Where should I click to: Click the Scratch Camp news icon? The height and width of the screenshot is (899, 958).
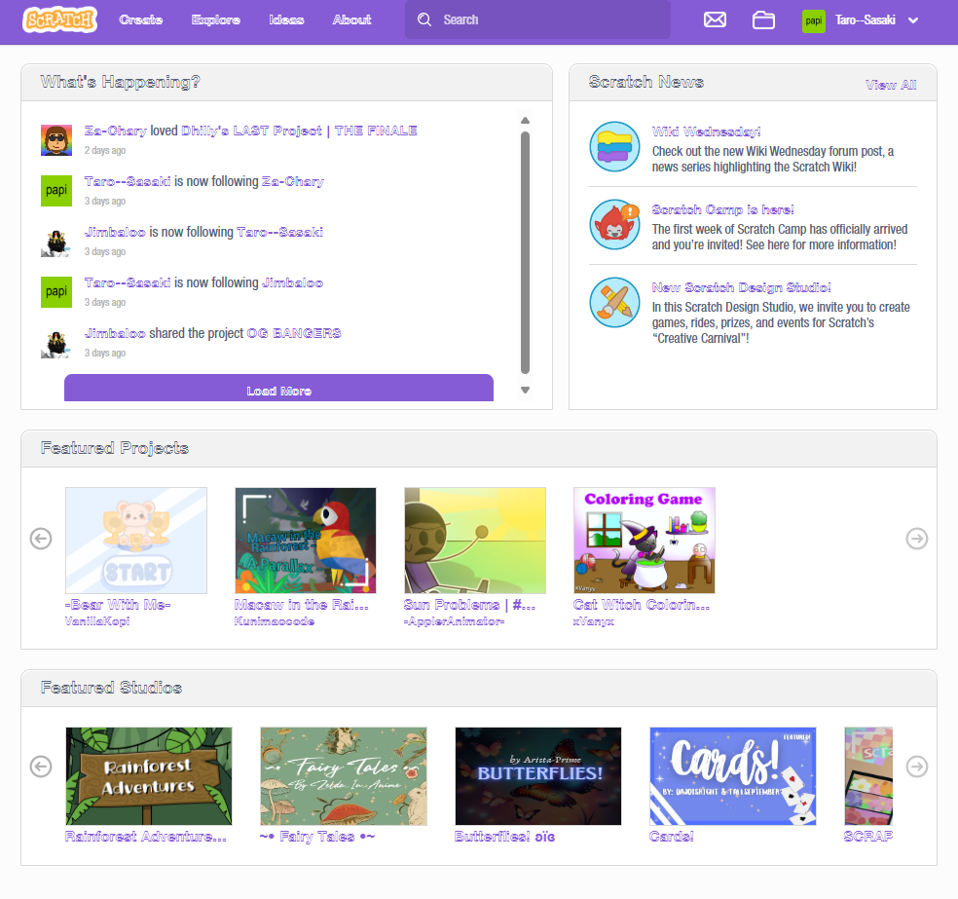point(614,225)
